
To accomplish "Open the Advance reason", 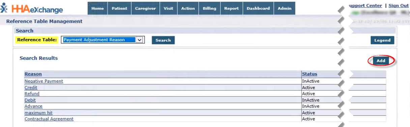I will point(33,107).
